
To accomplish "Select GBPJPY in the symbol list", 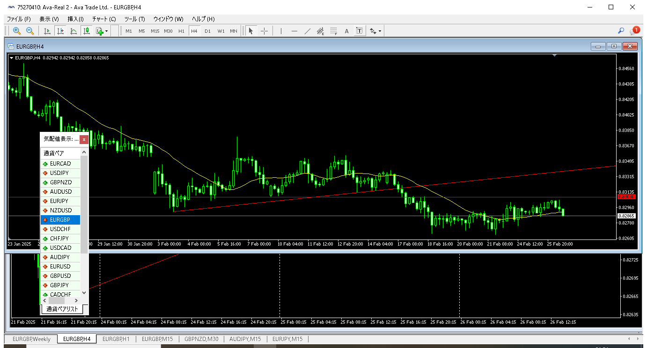I will (60, 285).
